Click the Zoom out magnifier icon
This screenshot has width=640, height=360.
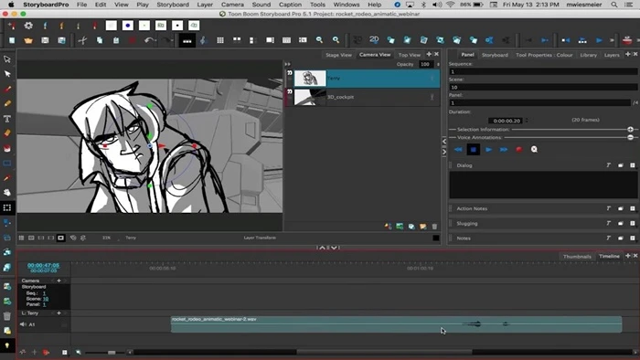[319, 40]
